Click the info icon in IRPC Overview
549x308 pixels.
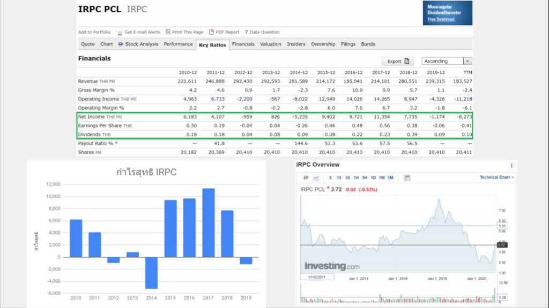pos(511,166)
